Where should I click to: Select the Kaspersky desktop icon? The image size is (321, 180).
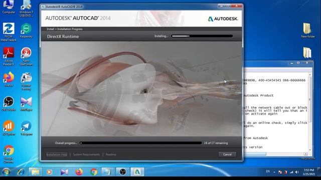(26, 30)
